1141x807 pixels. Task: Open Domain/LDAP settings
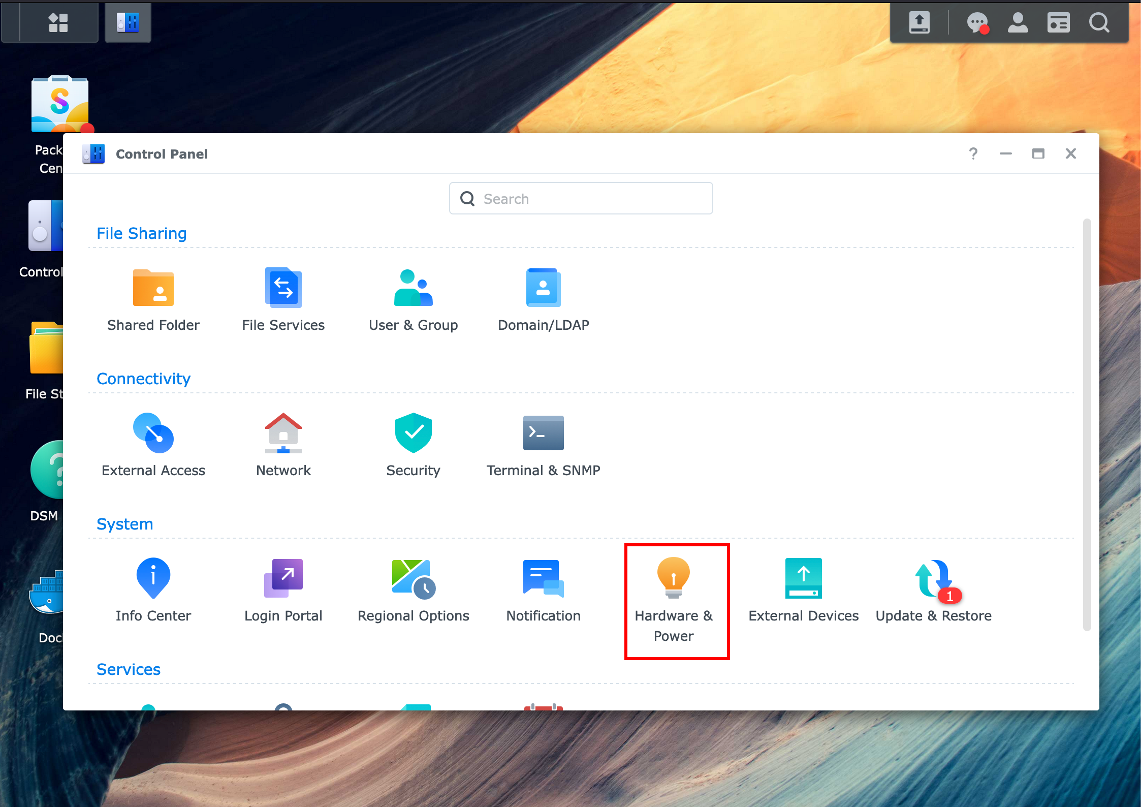543,300
